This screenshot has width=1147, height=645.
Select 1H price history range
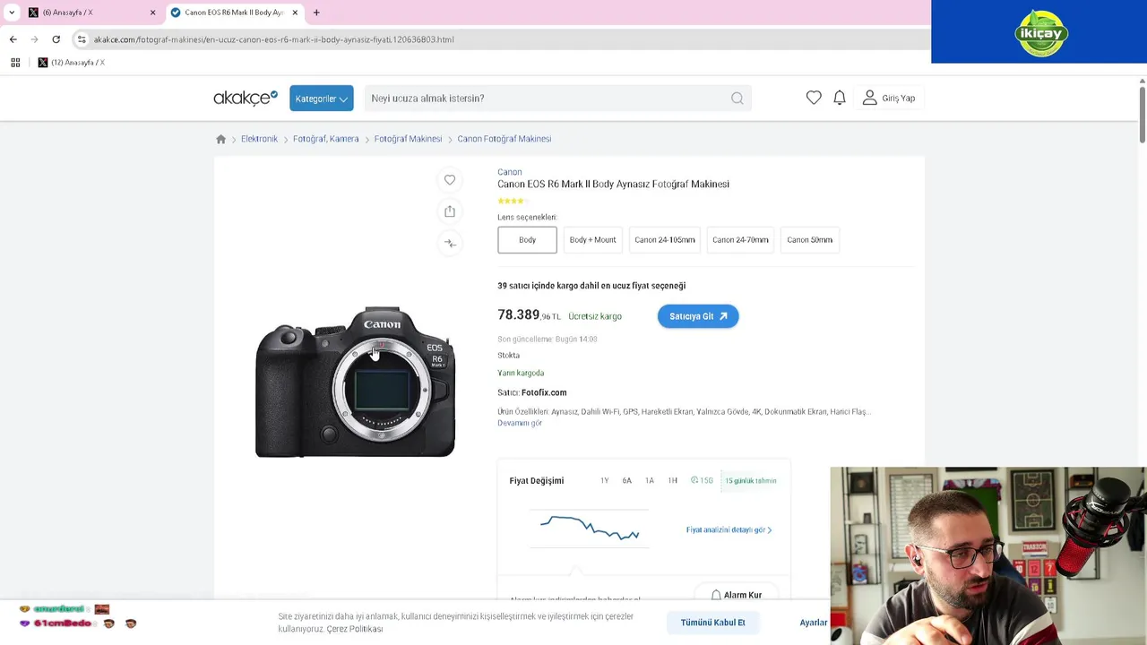(x=672, y=481)
